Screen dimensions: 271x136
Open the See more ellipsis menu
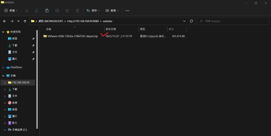coord(127,10)
